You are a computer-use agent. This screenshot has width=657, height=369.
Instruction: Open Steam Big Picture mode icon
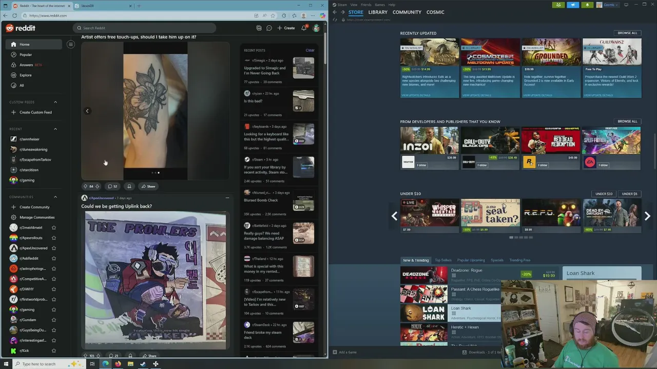(626, 5)
